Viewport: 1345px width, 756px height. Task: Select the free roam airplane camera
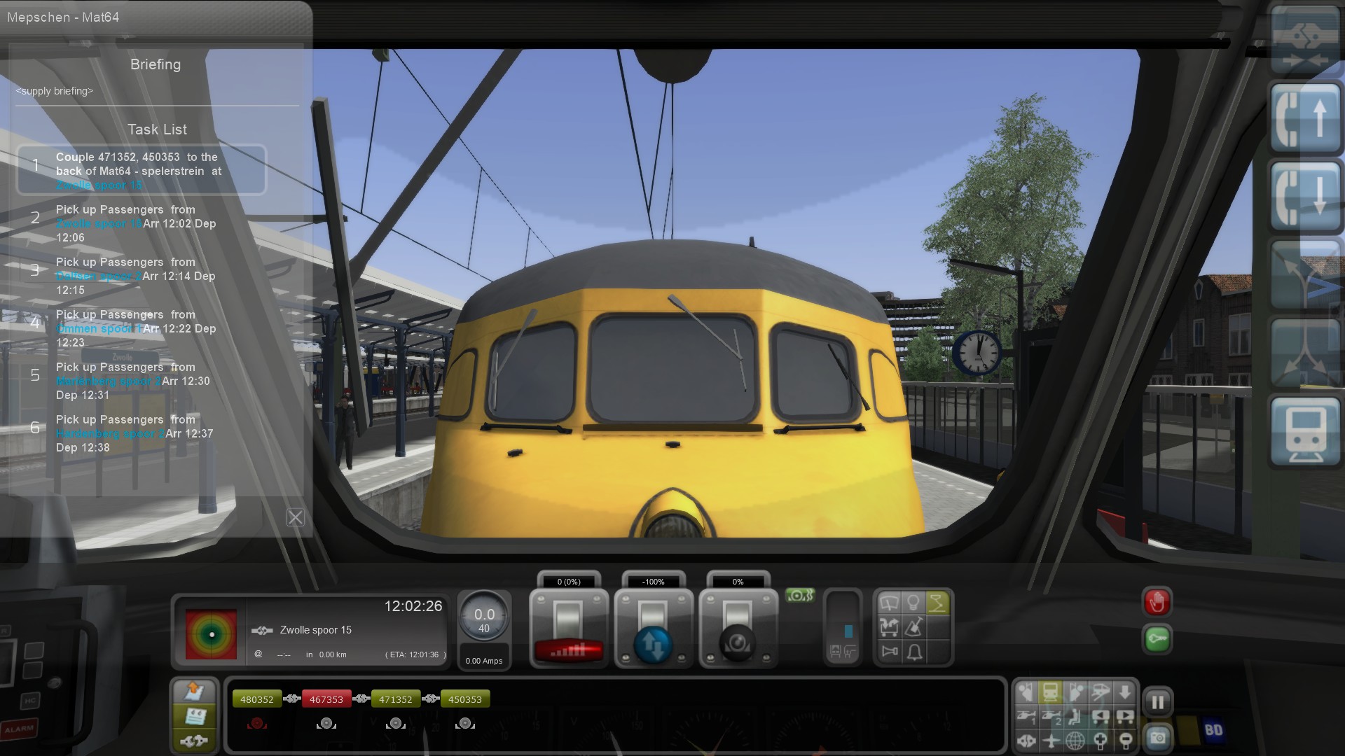pyautogui.click(x=1051, y=741)
